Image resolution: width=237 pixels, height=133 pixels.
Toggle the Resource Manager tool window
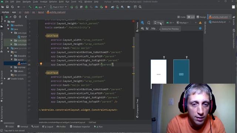[1, 42]
